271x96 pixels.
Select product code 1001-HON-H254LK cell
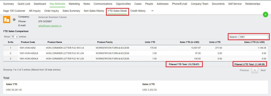(x=29, y=59)
